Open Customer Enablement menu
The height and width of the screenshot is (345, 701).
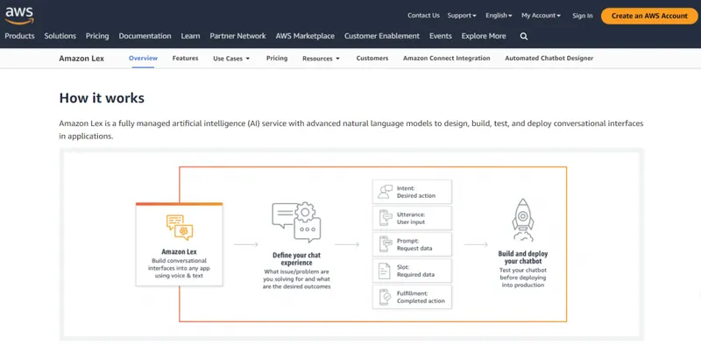click(382, 36)
